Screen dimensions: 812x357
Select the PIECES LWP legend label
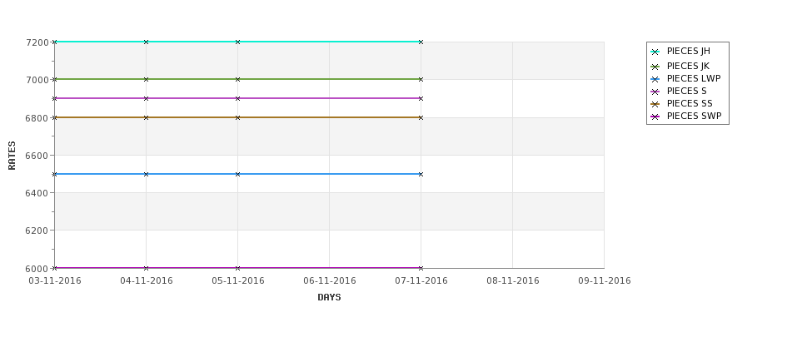click(x=694, y=79)
